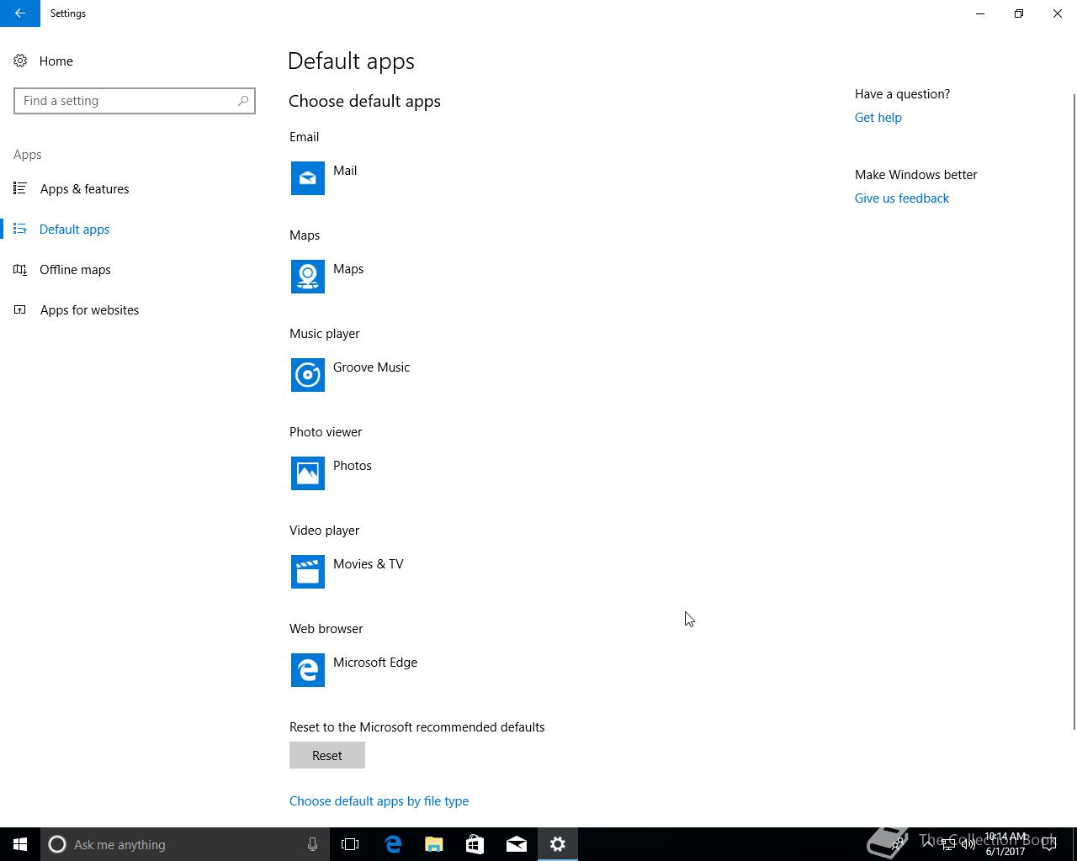Change default browser Microsoft Edge

[x=375, y=663]
